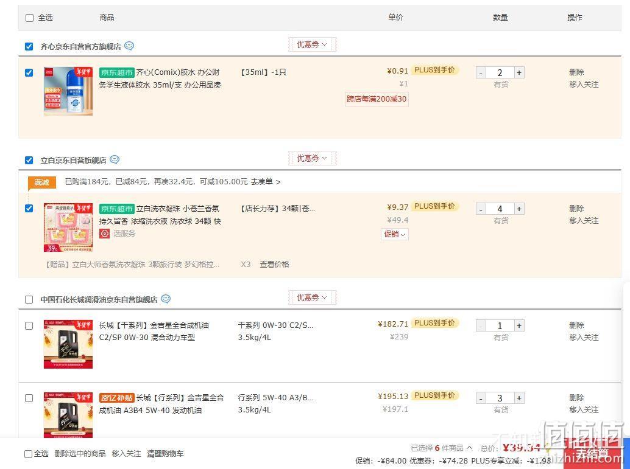Open the 促销 dropdown for 立白洗衣凝珠
This screenshot has height=469, width=630.
[x=395, y=234]
